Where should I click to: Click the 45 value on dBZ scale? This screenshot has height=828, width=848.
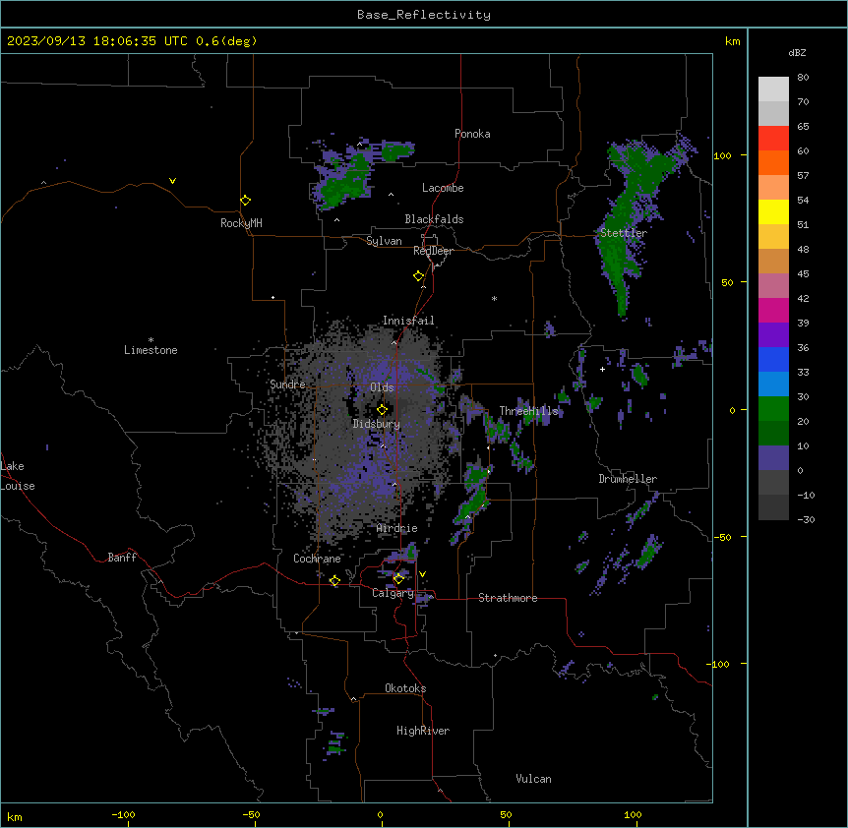[803, 274]
